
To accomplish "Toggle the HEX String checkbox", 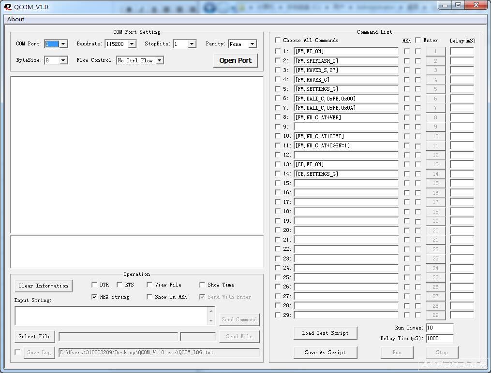I will (x=94, y=297).
